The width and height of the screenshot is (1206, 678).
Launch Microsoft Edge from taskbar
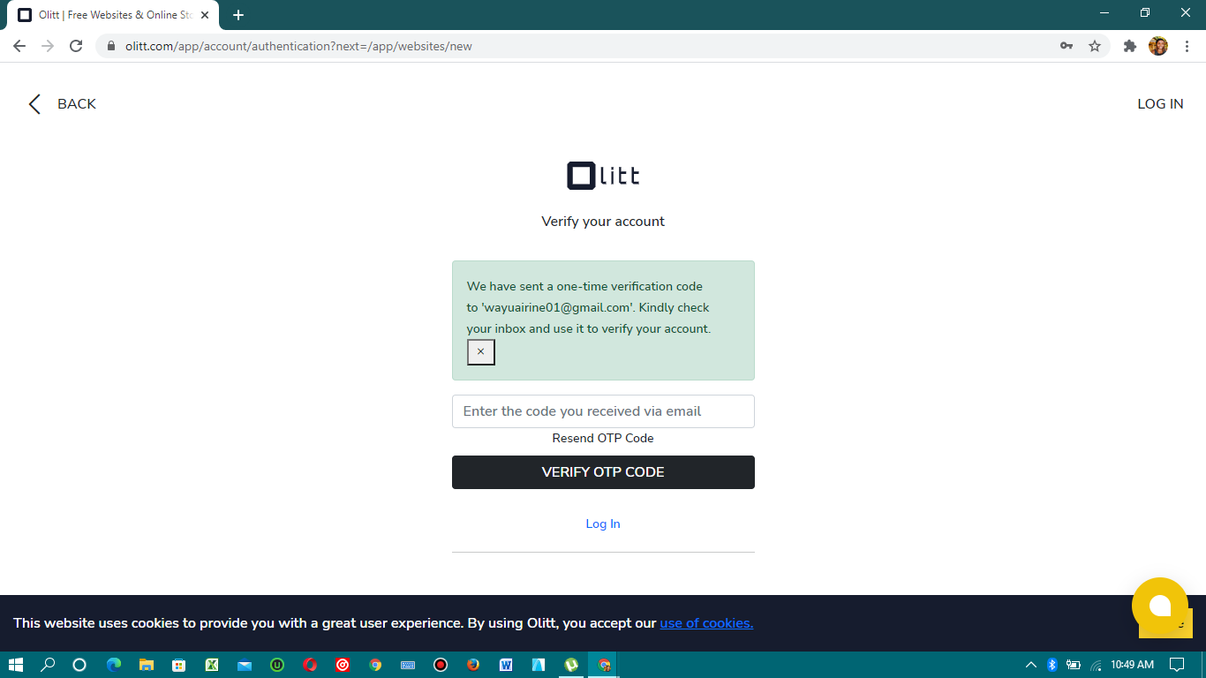click(113, 665)
